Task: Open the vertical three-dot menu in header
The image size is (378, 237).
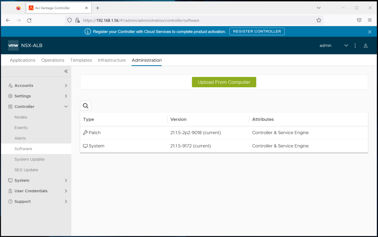Action: (x=355, y=46)
